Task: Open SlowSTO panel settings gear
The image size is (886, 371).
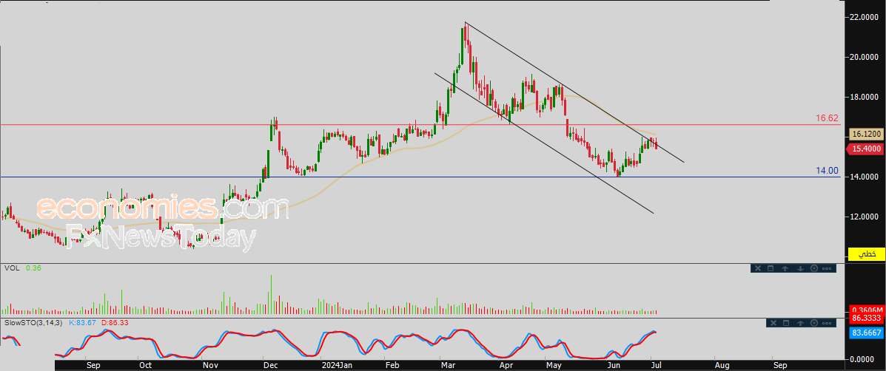Action: point(814,323)
